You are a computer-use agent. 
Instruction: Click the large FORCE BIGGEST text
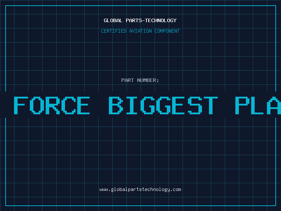click(x=116, y=105)
